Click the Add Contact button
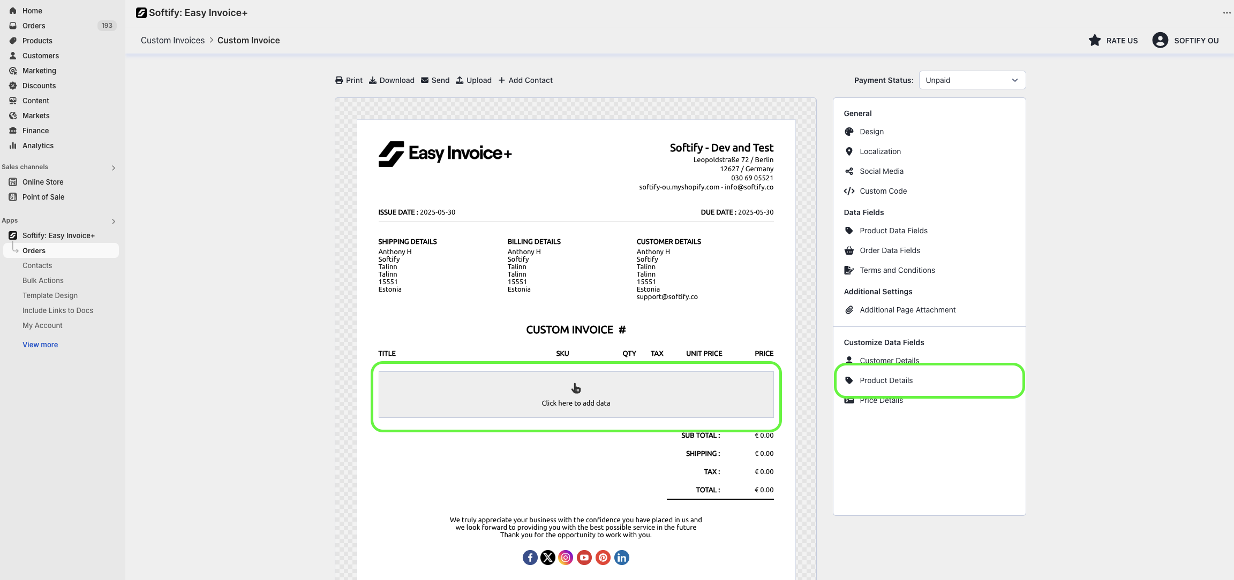This screenshot has height=580, width=1234. [x=525, y=80]
